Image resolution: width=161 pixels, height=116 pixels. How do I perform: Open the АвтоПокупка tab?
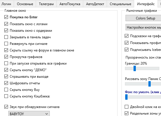tap(70, 4)
